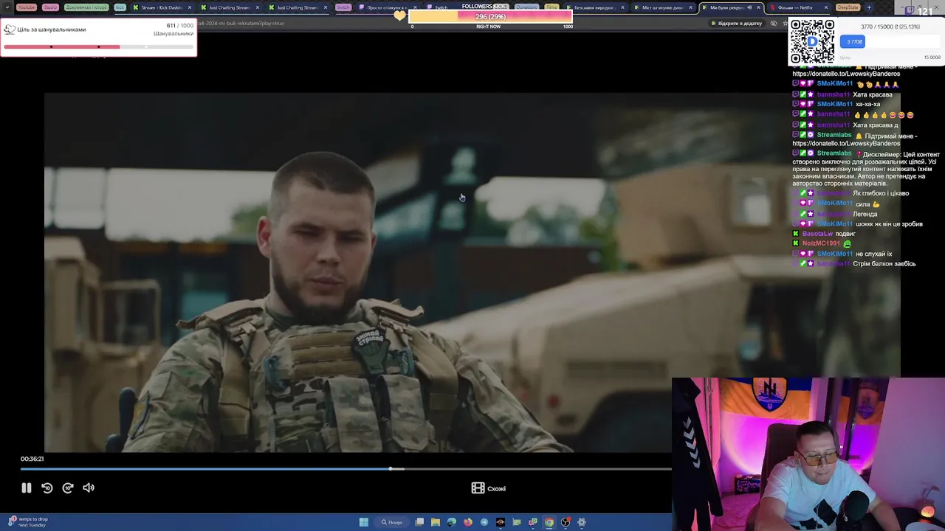Close the first Just Chatting Stream tab

point(258,7)
